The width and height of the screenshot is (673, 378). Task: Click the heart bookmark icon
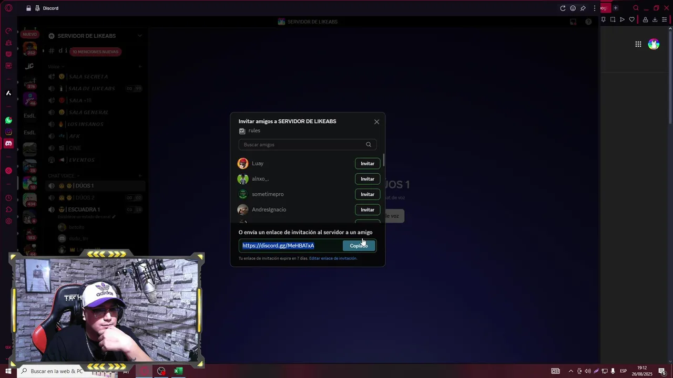pos(631,19)
